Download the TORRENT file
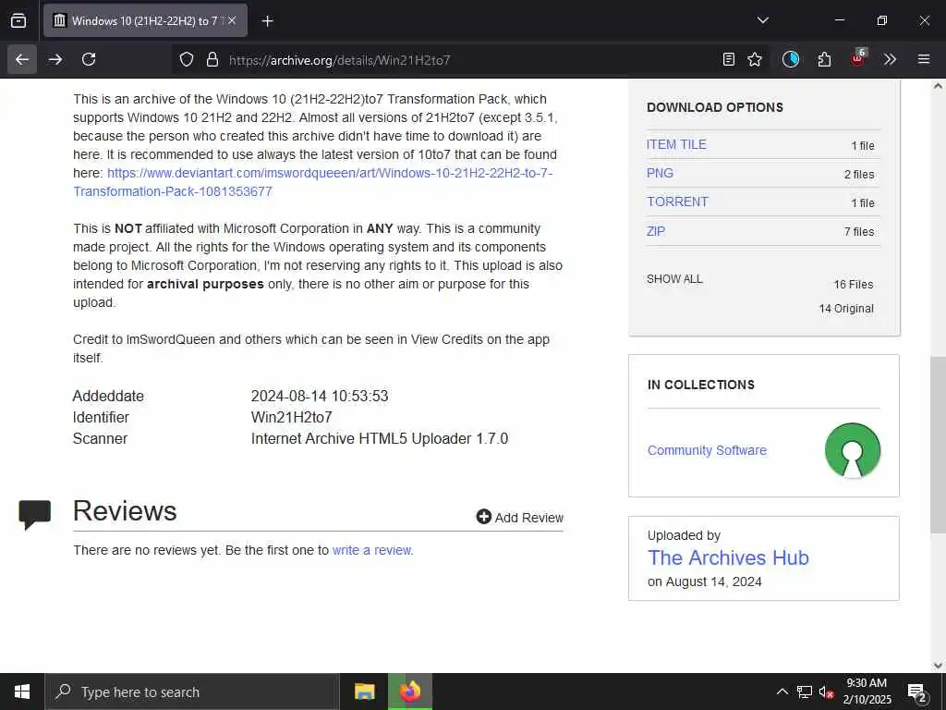Image resolution: width=946 pixels, height=710 pixels. click(677, 202)
